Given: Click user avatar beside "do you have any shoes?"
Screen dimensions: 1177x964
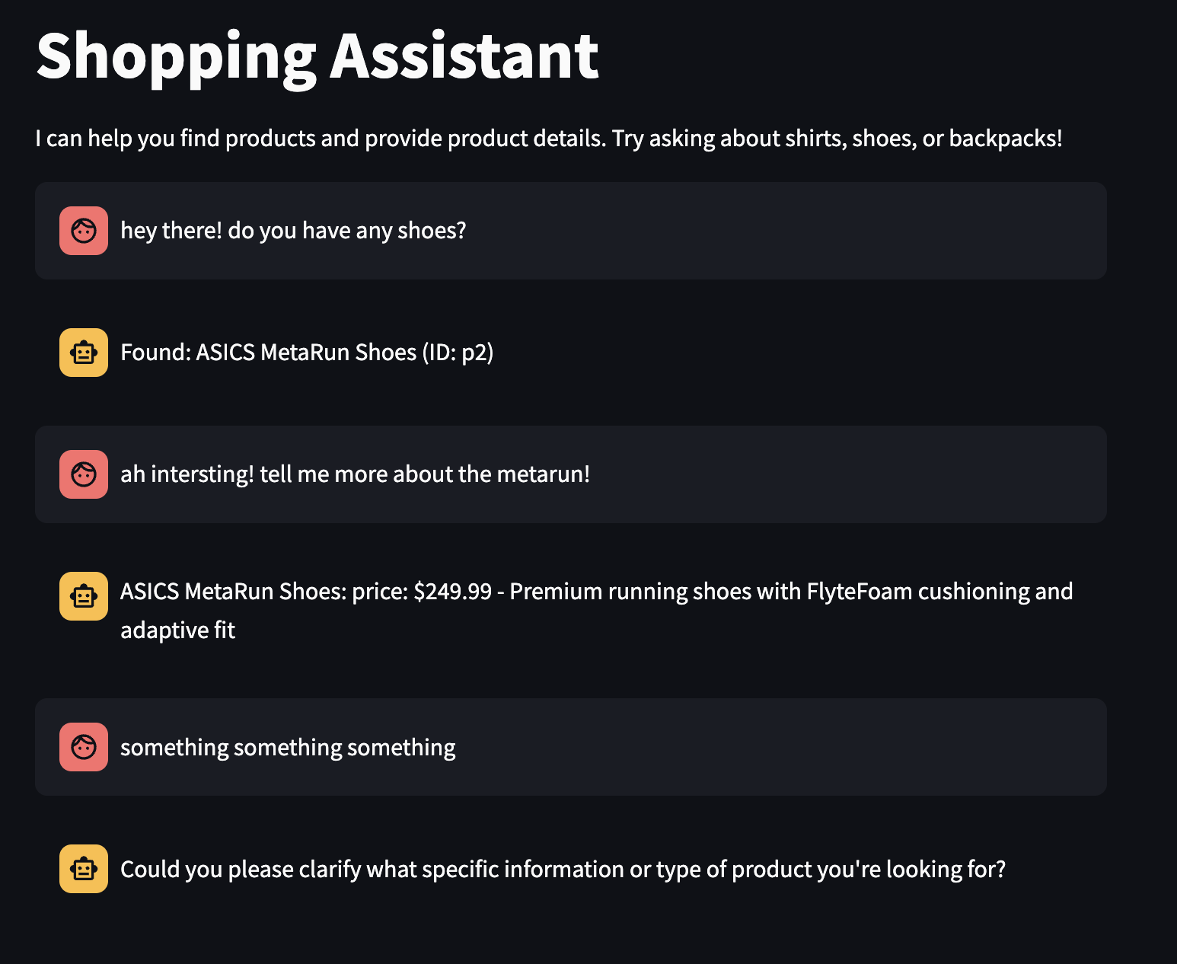Looking at the screenshot, I should [x=84, y=231].
